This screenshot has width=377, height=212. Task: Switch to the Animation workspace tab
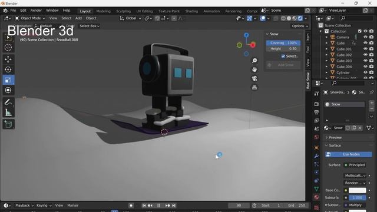pyautogui.click(x=211, y=11)
